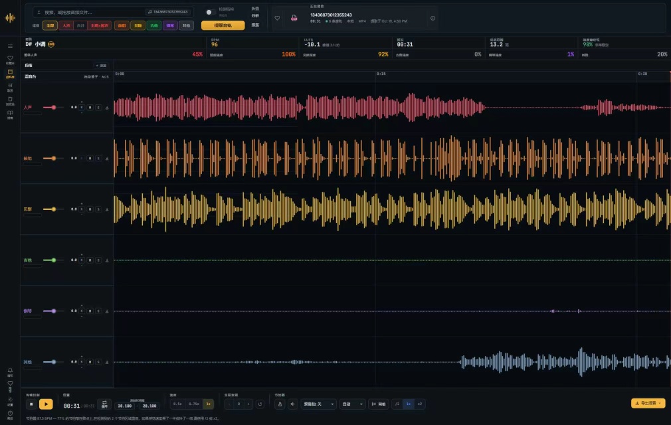671x425 pixels.
Task: Set playback speed to 0.5x
Action: (x=177, y=404)
